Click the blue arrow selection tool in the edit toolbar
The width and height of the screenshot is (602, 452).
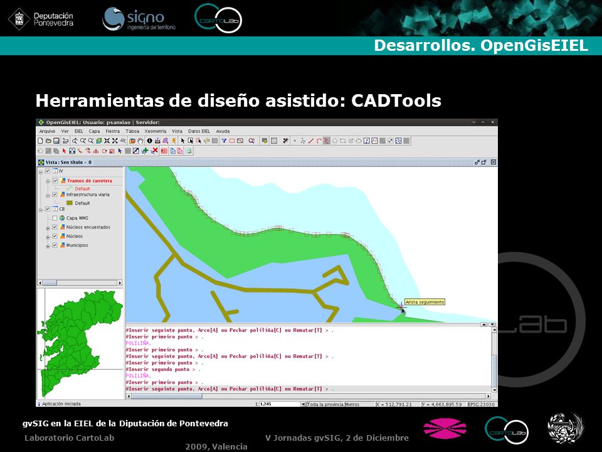coord(120,151)
